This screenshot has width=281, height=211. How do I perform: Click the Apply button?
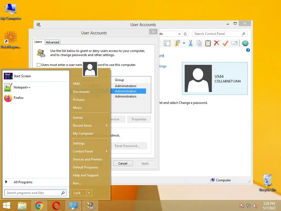click(145, 163)
